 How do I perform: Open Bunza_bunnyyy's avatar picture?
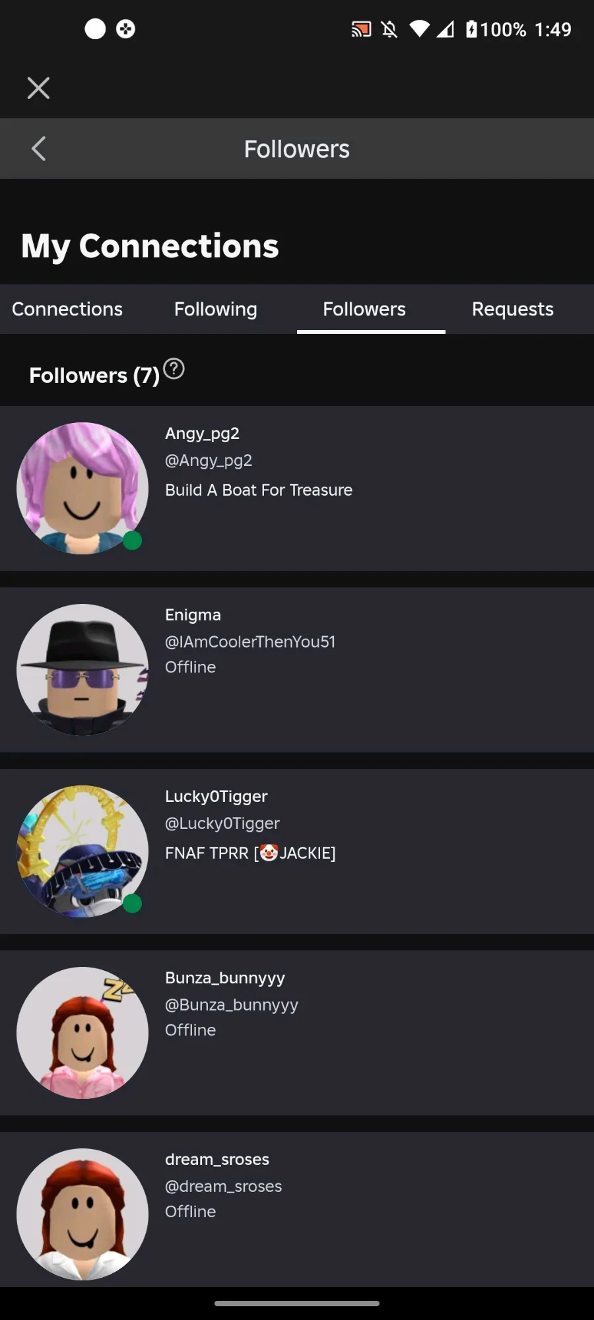click(x=82, y=1033)
